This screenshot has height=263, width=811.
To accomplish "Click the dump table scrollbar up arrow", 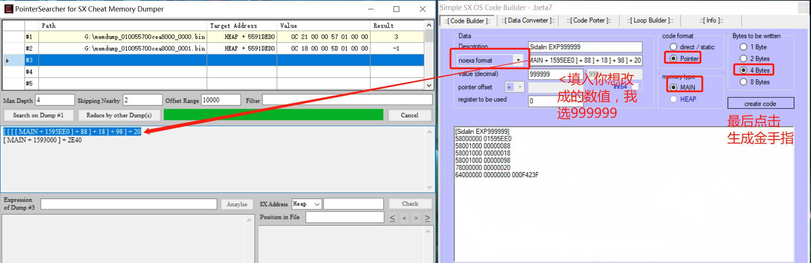I will point(429,25).
